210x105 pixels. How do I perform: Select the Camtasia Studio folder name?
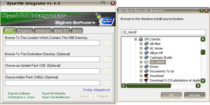click(161, 58)
